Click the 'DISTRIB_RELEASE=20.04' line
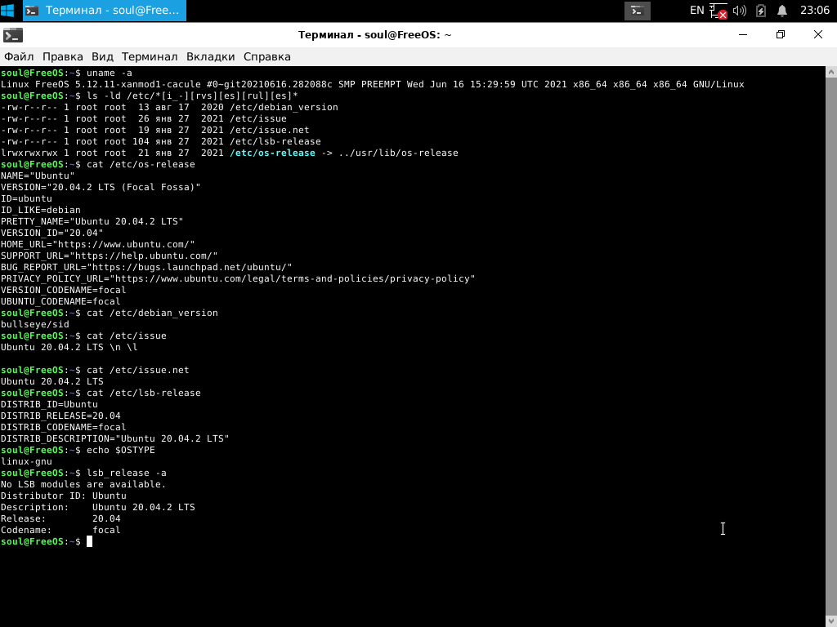Image resolution: width=837 pixels, height=627 pixels. tap(60, 416)
